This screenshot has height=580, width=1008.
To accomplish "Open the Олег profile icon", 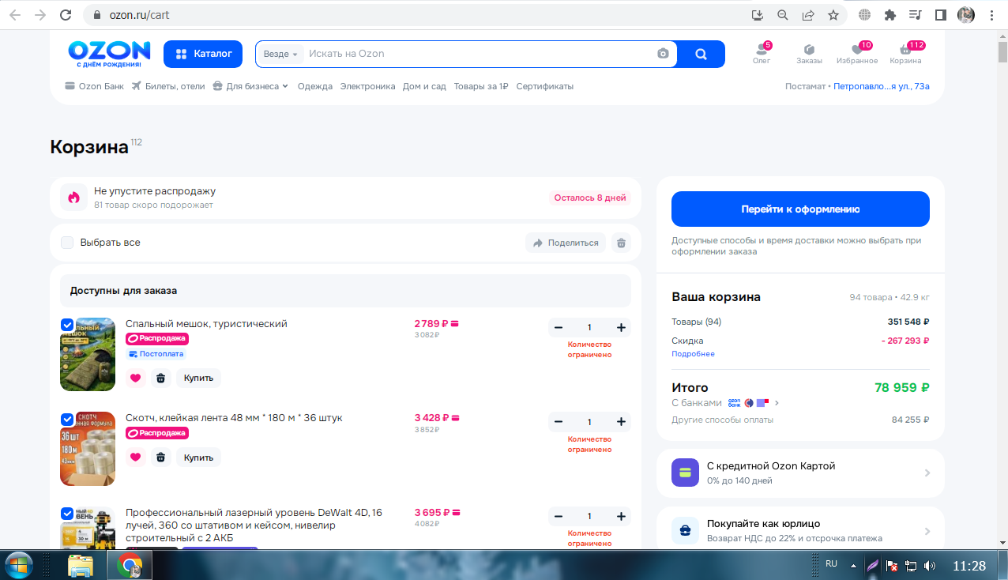I will coord(762,54).
